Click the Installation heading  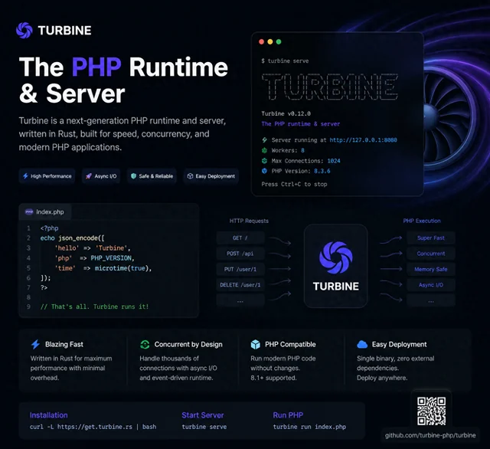pyautogui.click(x=48, y=415)
